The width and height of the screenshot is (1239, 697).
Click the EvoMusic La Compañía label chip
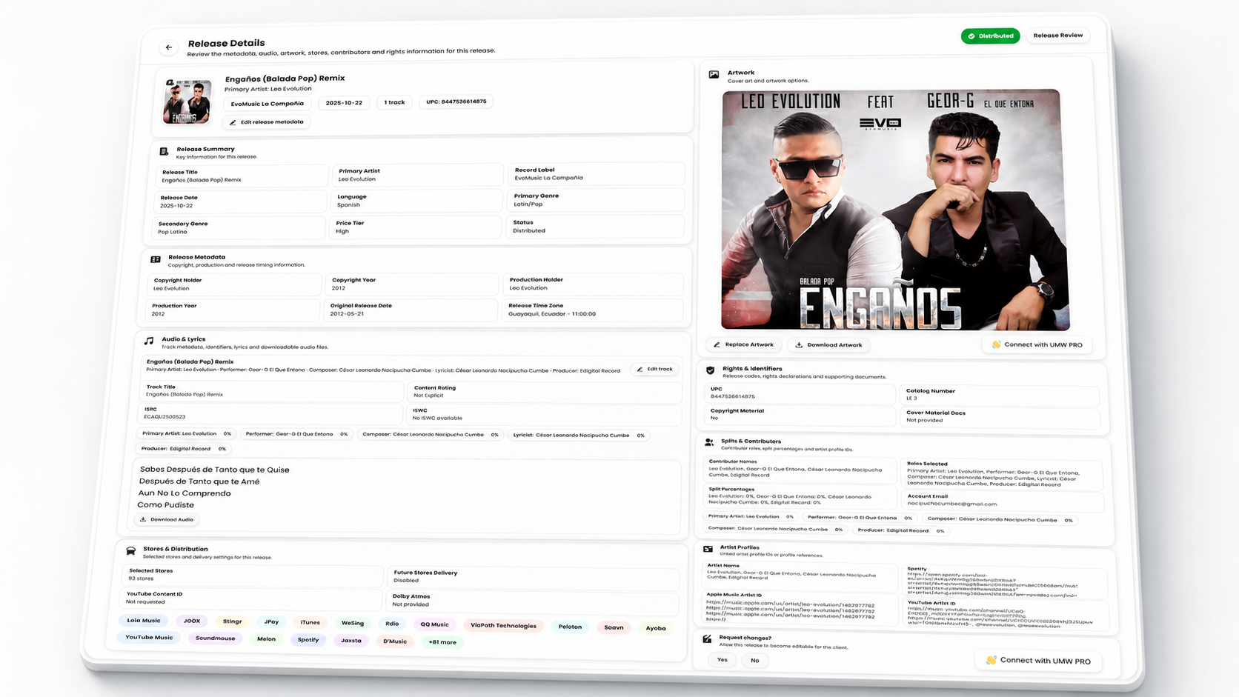tap(267, 104)
